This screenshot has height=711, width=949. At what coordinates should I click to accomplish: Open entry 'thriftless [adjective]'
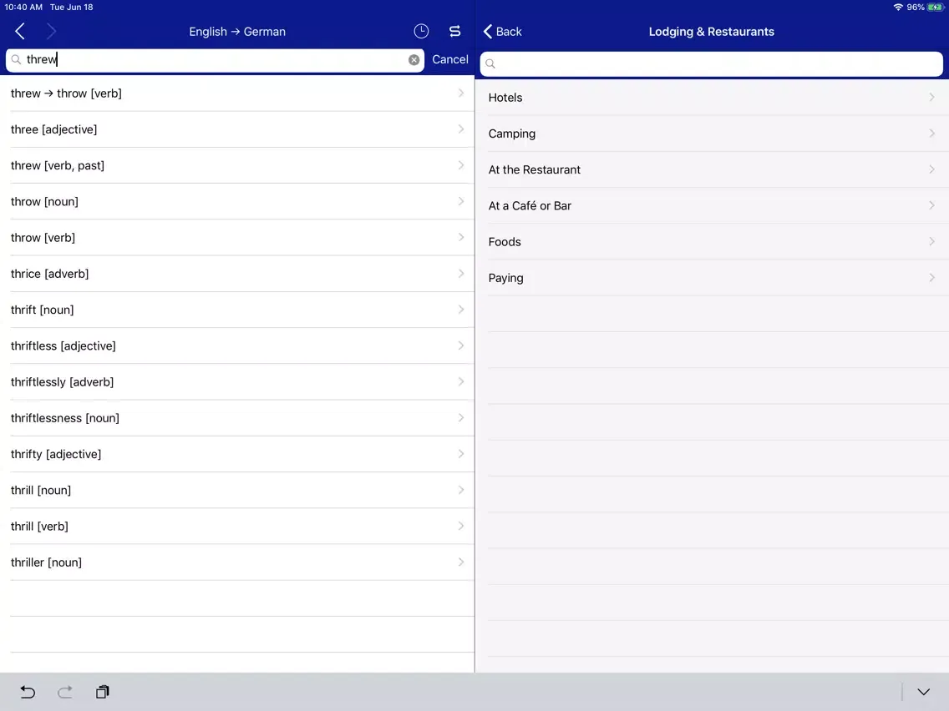pyautogui.click(x=237, y=345)
